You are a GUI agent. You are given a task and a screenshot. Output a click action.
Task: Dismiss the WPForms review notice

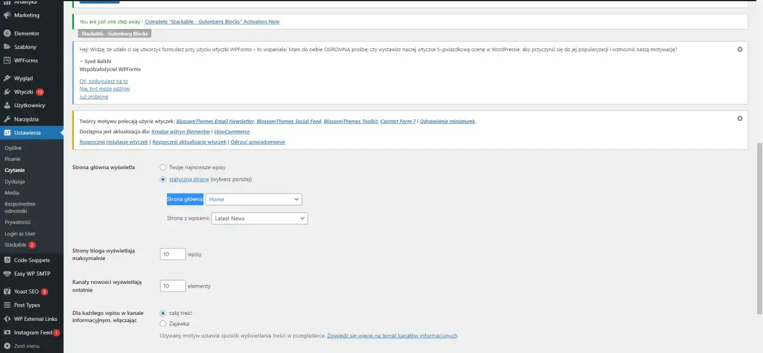740,49
